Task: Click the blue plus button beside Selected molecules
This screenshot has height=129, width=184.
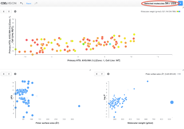Action: pyautogui.click(x=180, y=3)
